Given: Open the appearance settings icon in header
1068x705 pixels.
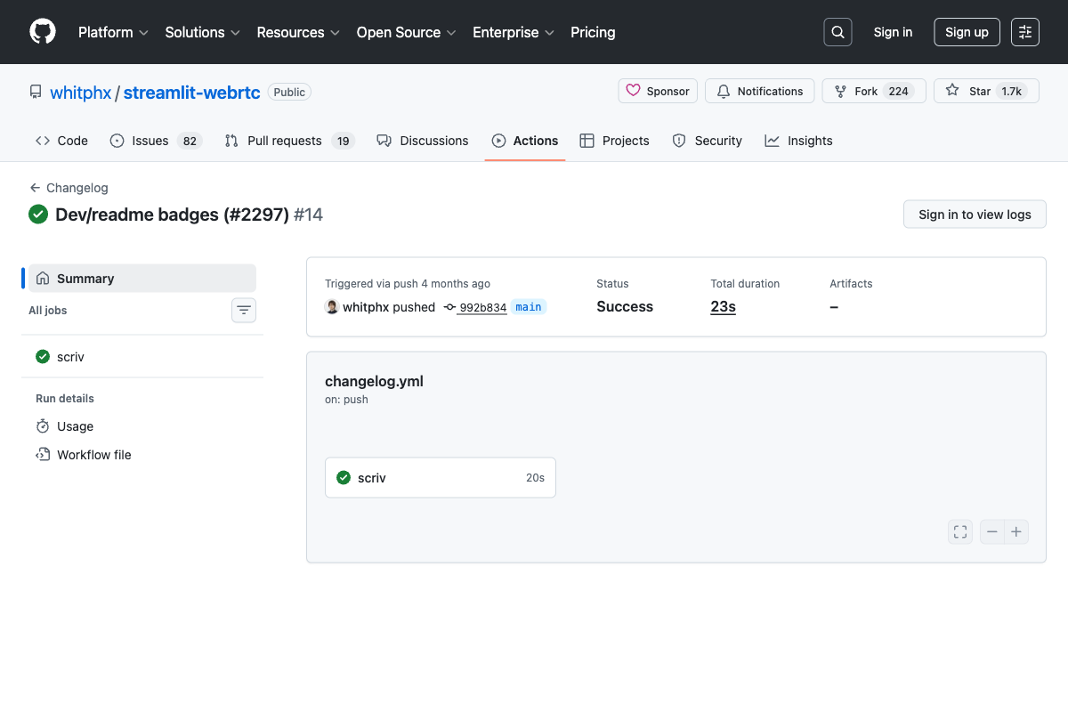Looking at the screenshot, I should pos(1025,32).
